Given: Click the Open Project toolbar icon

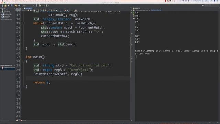Looking at the screenshot, I should pyautogui.click(x=8, y=6).
